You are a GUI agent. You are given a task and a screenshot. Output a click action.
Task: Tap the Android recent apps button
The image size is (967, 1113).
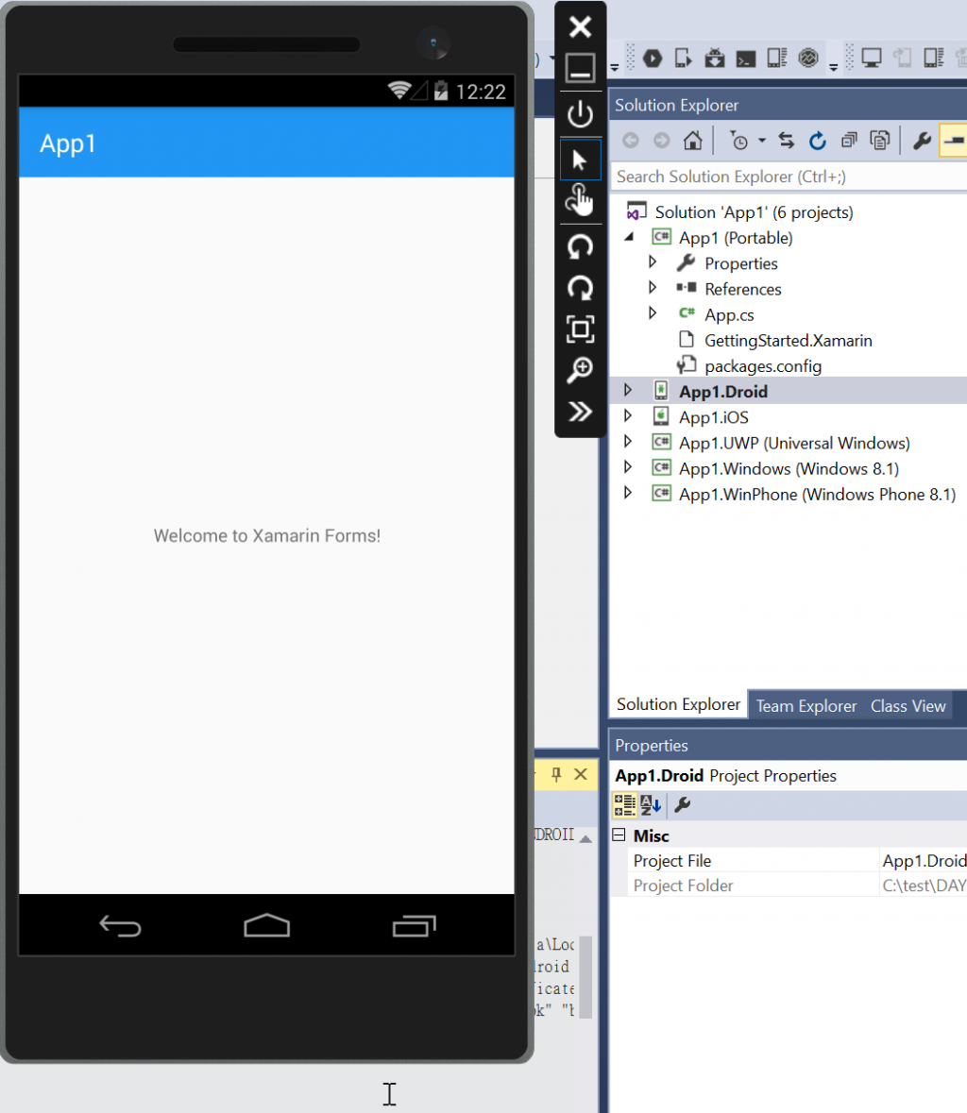(415, 925)
